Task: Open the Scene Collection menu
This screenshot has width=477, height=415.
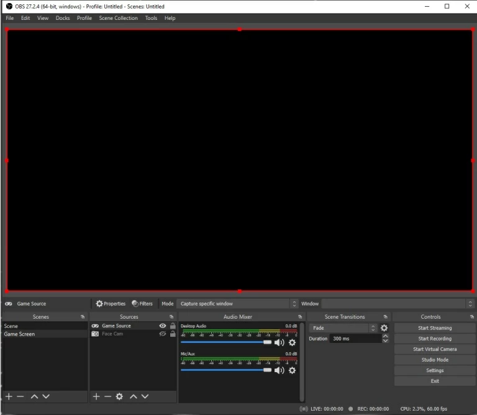Action: pos(118,18)
